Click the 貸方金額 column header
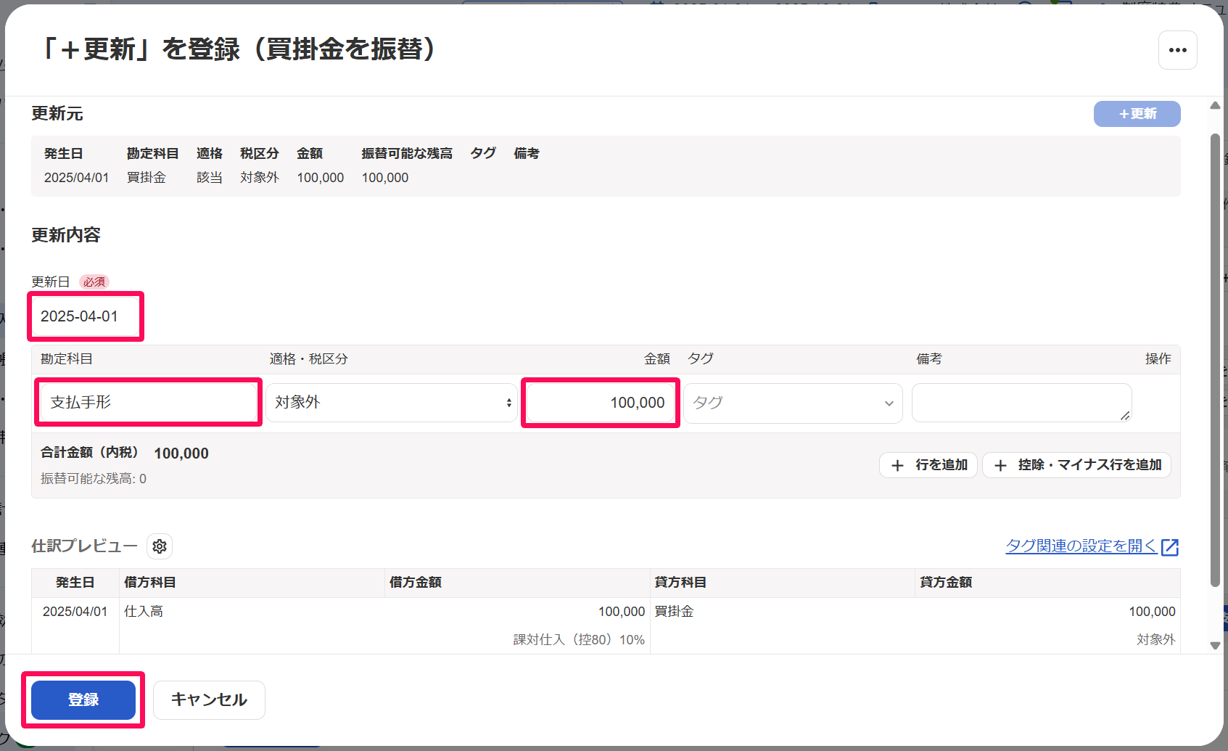This screenshot has height=751, width=1228. click(946, 583)
